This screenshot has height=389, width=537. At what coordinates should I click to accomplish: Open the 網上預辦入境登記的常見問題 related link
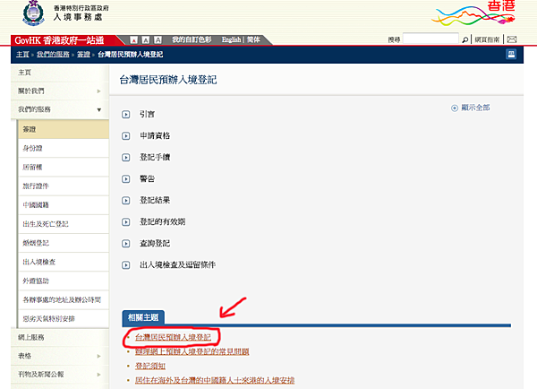point(192,351)
